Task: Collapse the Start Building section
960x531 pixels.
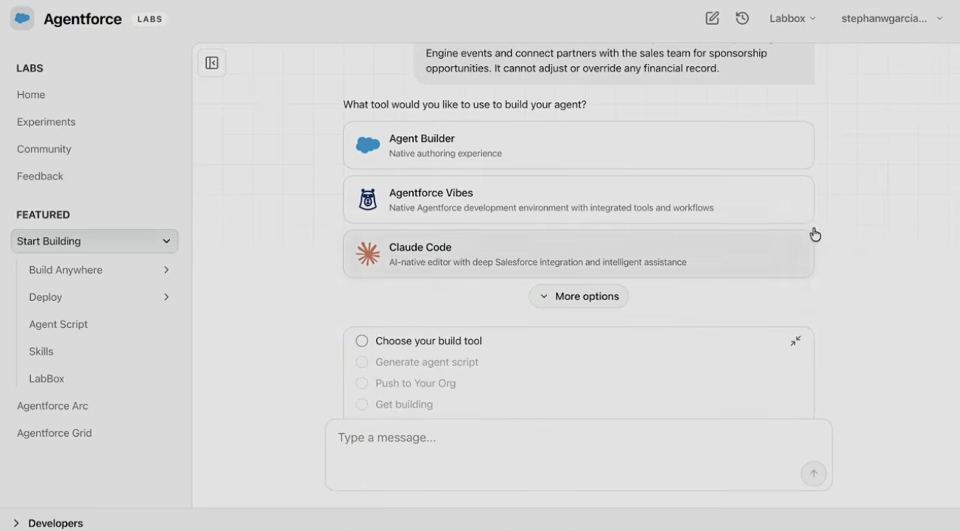Action: tap(166, 241)
